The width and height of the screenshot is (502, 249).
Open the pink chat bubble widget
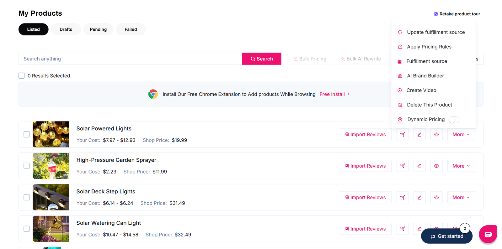[x=488, y=234]
